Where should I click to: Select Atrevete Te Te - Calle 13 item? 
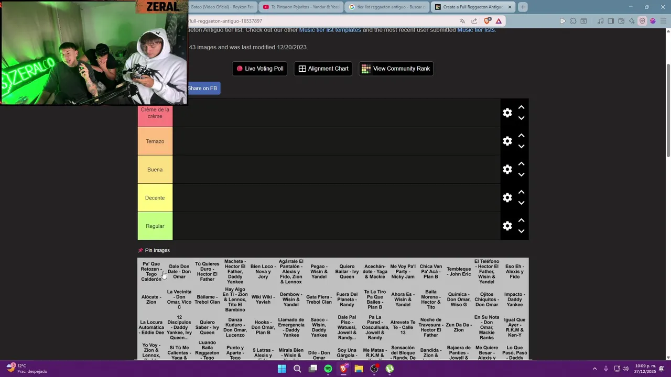[x=403, y=327]
